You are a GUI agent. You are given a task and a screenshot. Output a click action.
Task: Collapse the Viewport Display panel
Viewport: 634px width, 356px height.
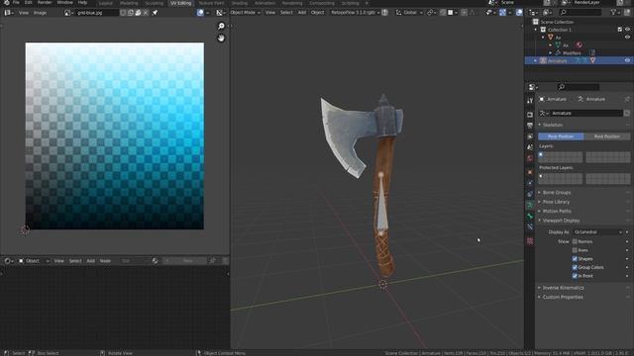click(561, 221)
